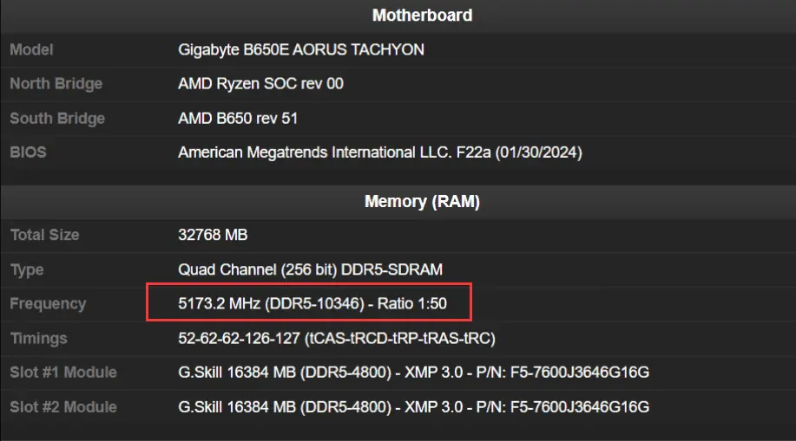Select the Frequency label
Viewport: 796px width, 441px height.
click(x=48, y=304)
